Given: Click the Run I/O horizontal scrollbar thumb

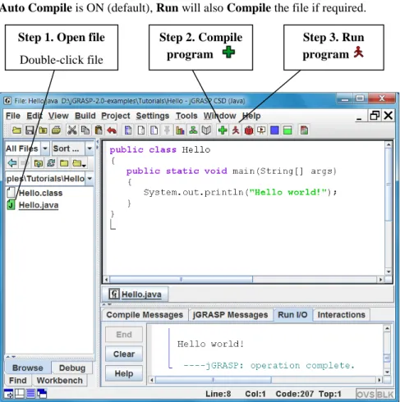Looking at the screenshot, I should (214, 380).
